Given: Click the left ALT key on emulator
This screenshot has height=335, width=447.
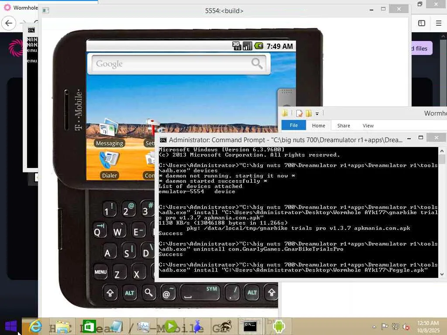Looking at the screenshot, I should (129, 293).
